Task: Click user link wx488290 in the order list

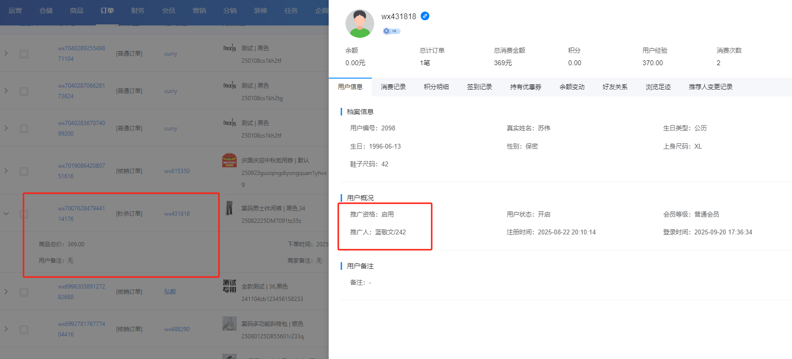Action: click(177, 329)
